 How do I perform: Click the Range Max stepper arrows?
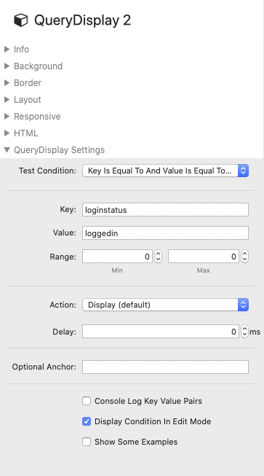[x=244, y=257]
